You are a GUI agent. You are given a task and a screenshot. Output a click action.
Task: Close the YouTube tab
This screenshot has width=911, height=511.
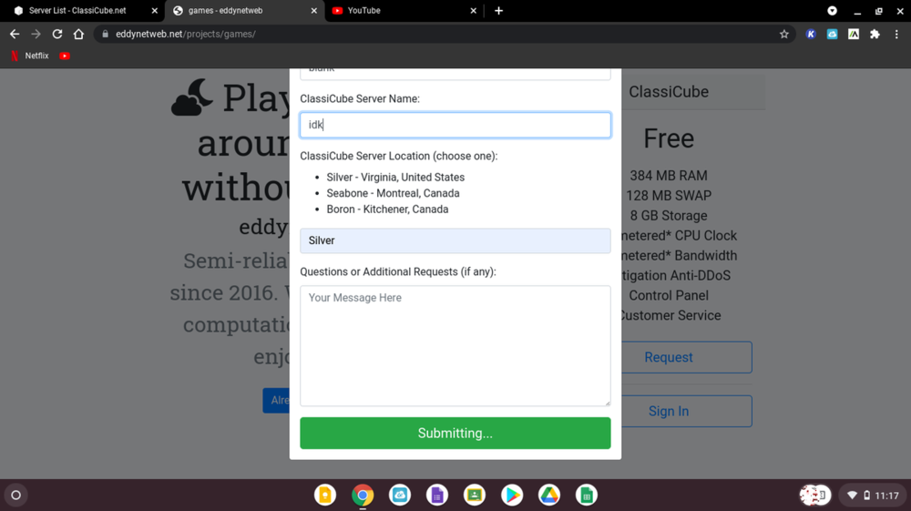click(473, 10)
